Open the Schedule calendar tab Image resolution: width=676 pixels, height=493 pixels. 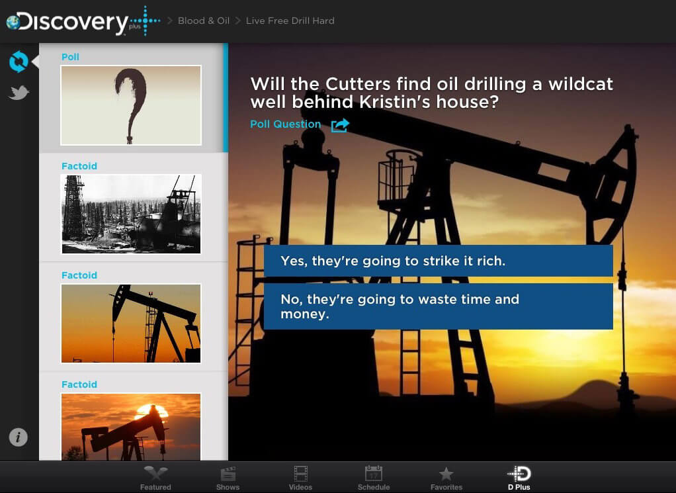(x=374, y=478)
